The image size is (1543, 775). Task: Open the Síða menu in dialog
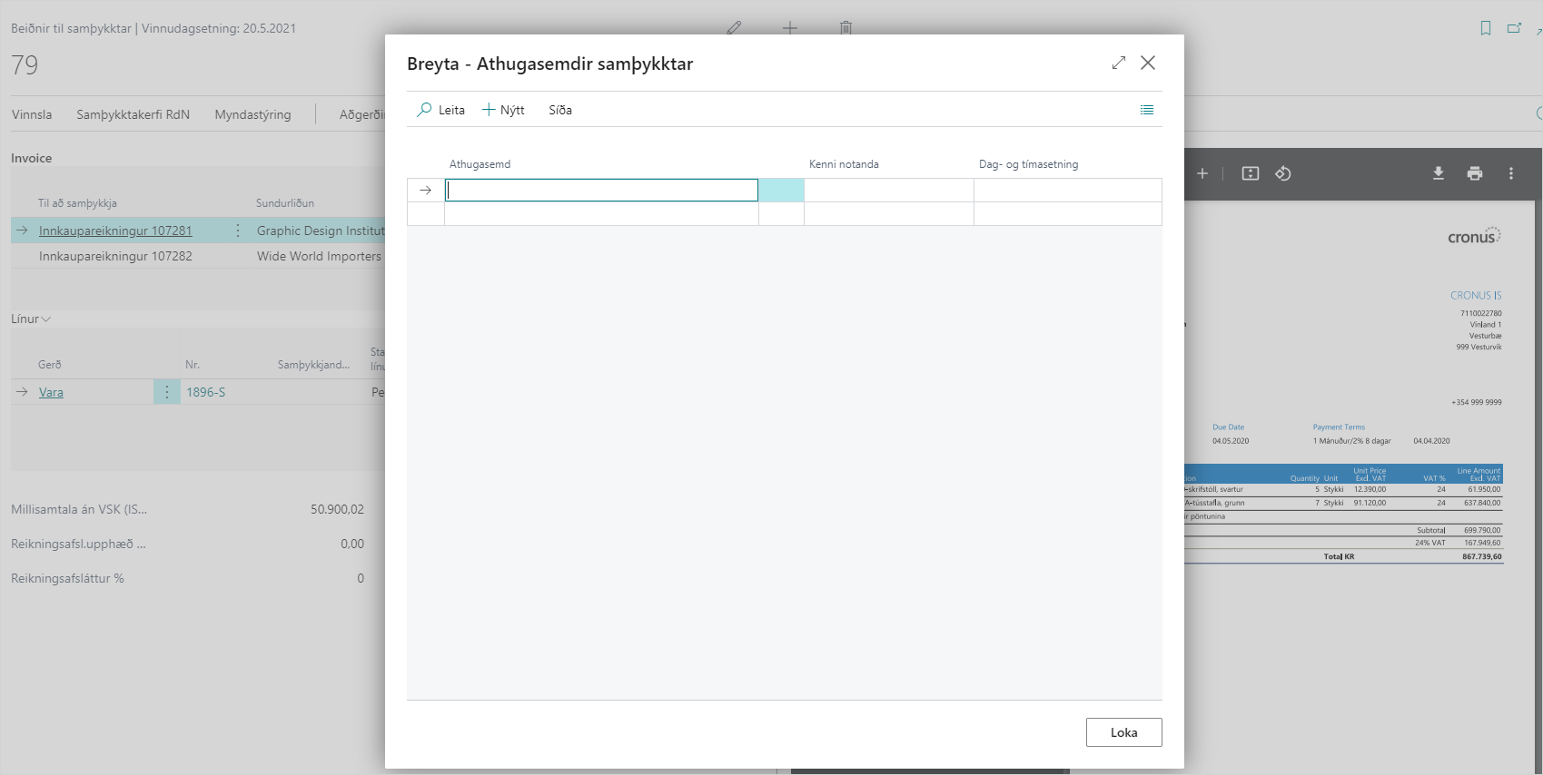click(559, 110)
